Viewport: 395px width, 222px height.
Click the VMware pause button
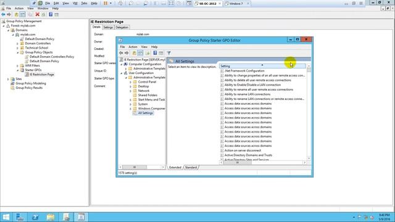click(106, 3)
